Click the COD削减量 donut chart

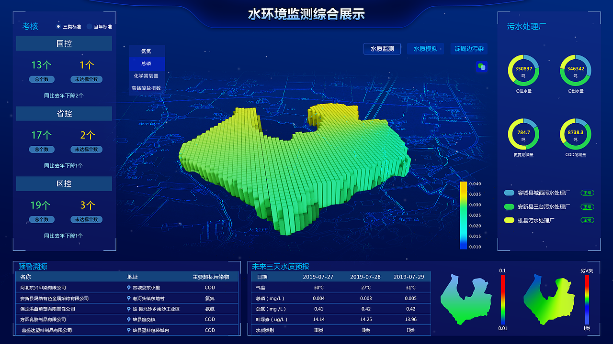(576, 134)
